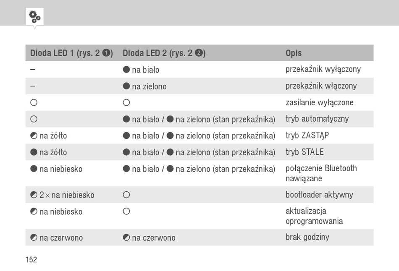Click filled circle before 'na biało' in first row
Screen dimensions: 399x271
[x=126, y=69]
